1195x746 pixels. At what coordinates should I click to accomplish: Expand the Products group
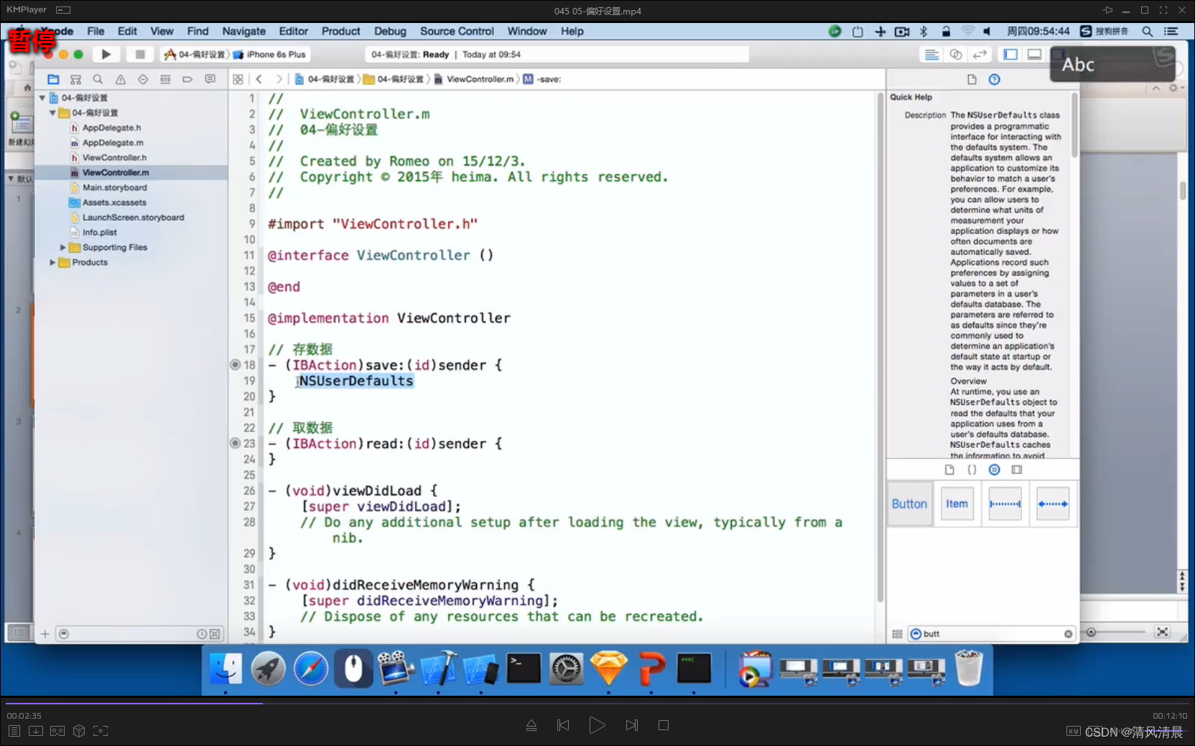[x=52, y=262]
